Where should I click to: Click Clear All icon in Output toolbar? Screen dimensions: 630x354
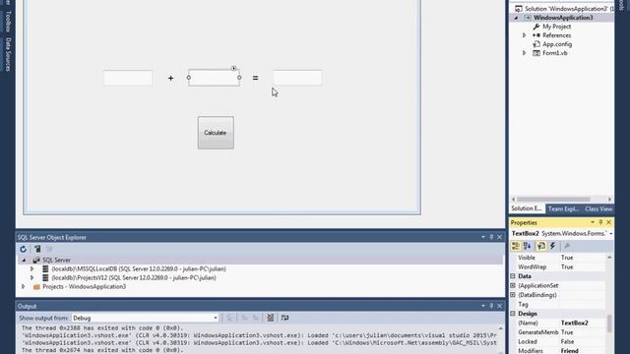[271, 318]
